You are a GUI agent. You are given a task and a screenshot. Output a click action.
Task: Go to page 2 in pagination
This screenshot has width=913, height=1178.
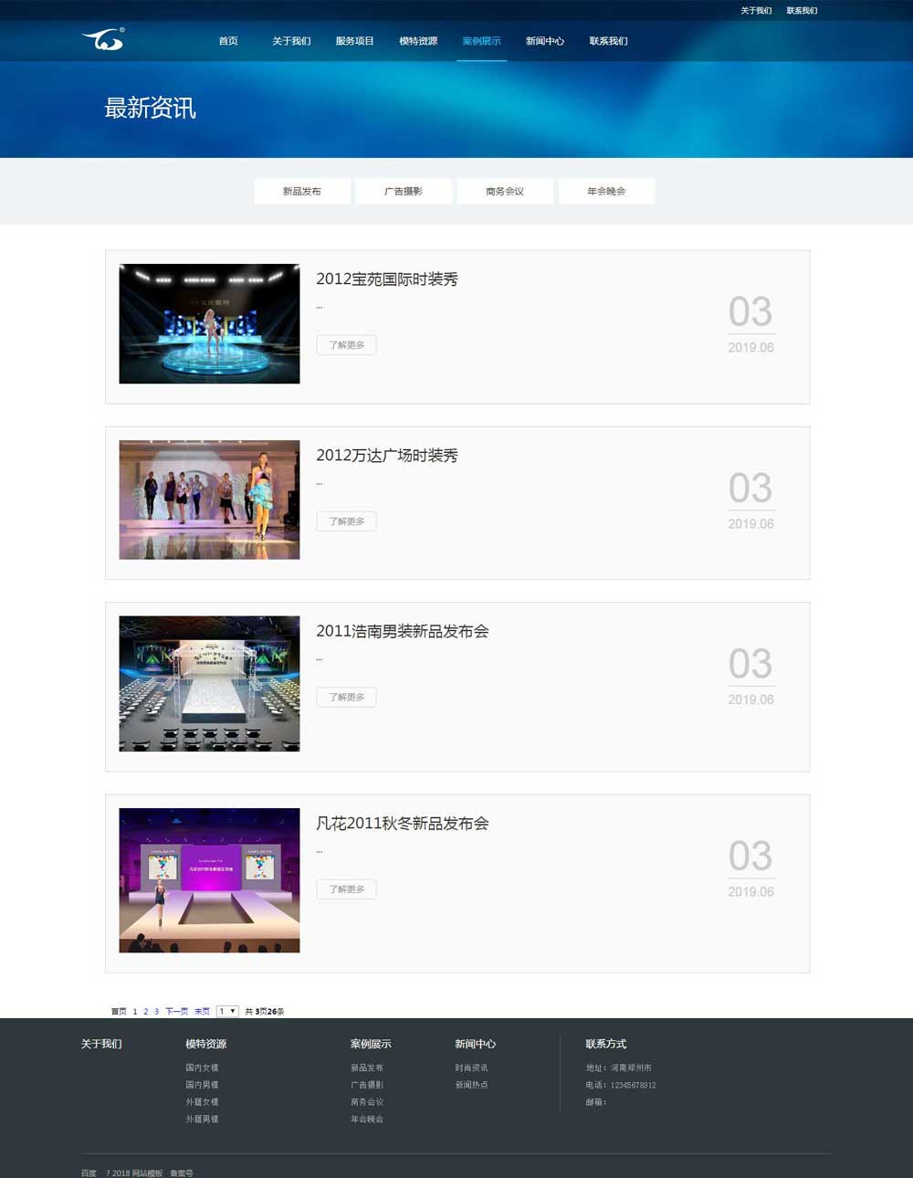point(145,1012)
